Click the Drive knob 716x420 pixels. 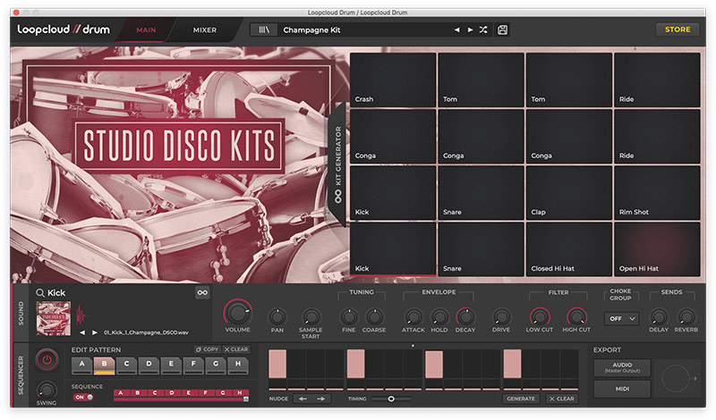501,316
